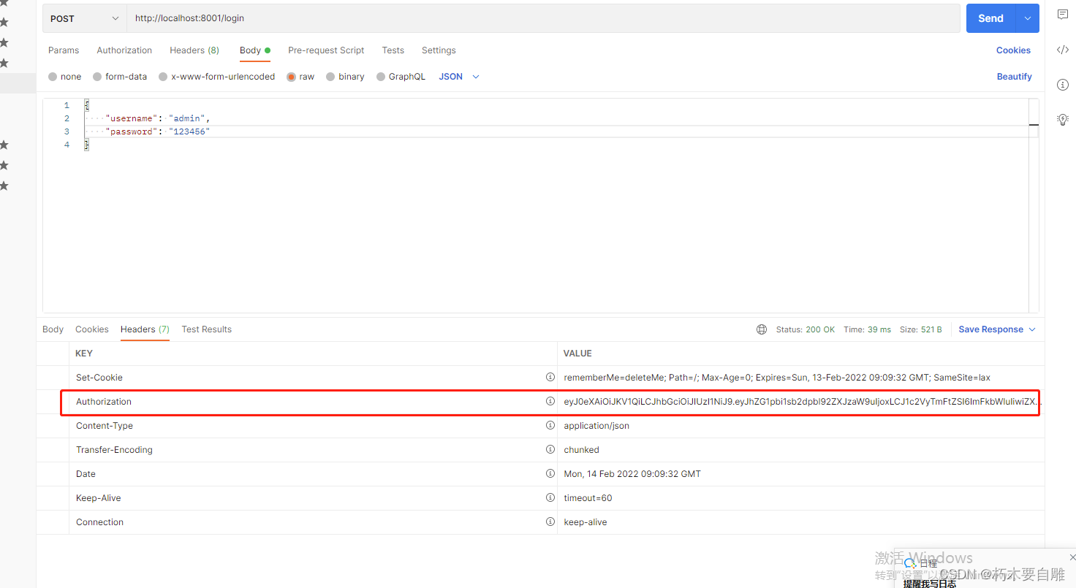Click info icon on Keep-Alive row

point(550,497)
